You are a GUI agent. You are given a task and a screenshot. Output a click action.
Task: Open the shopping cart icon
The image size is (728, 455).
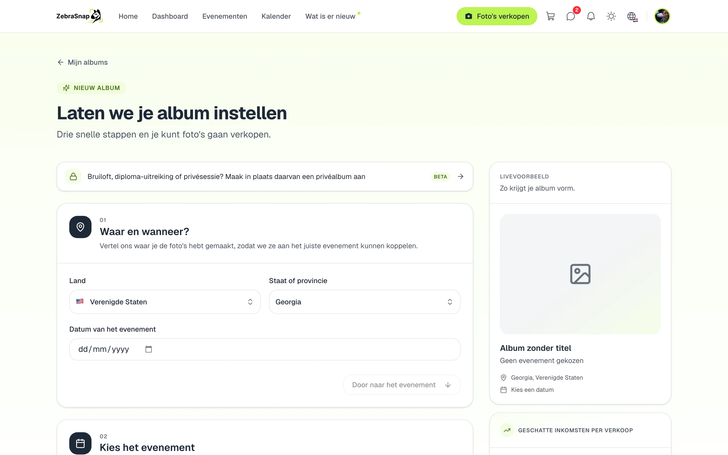coord(550,16)
